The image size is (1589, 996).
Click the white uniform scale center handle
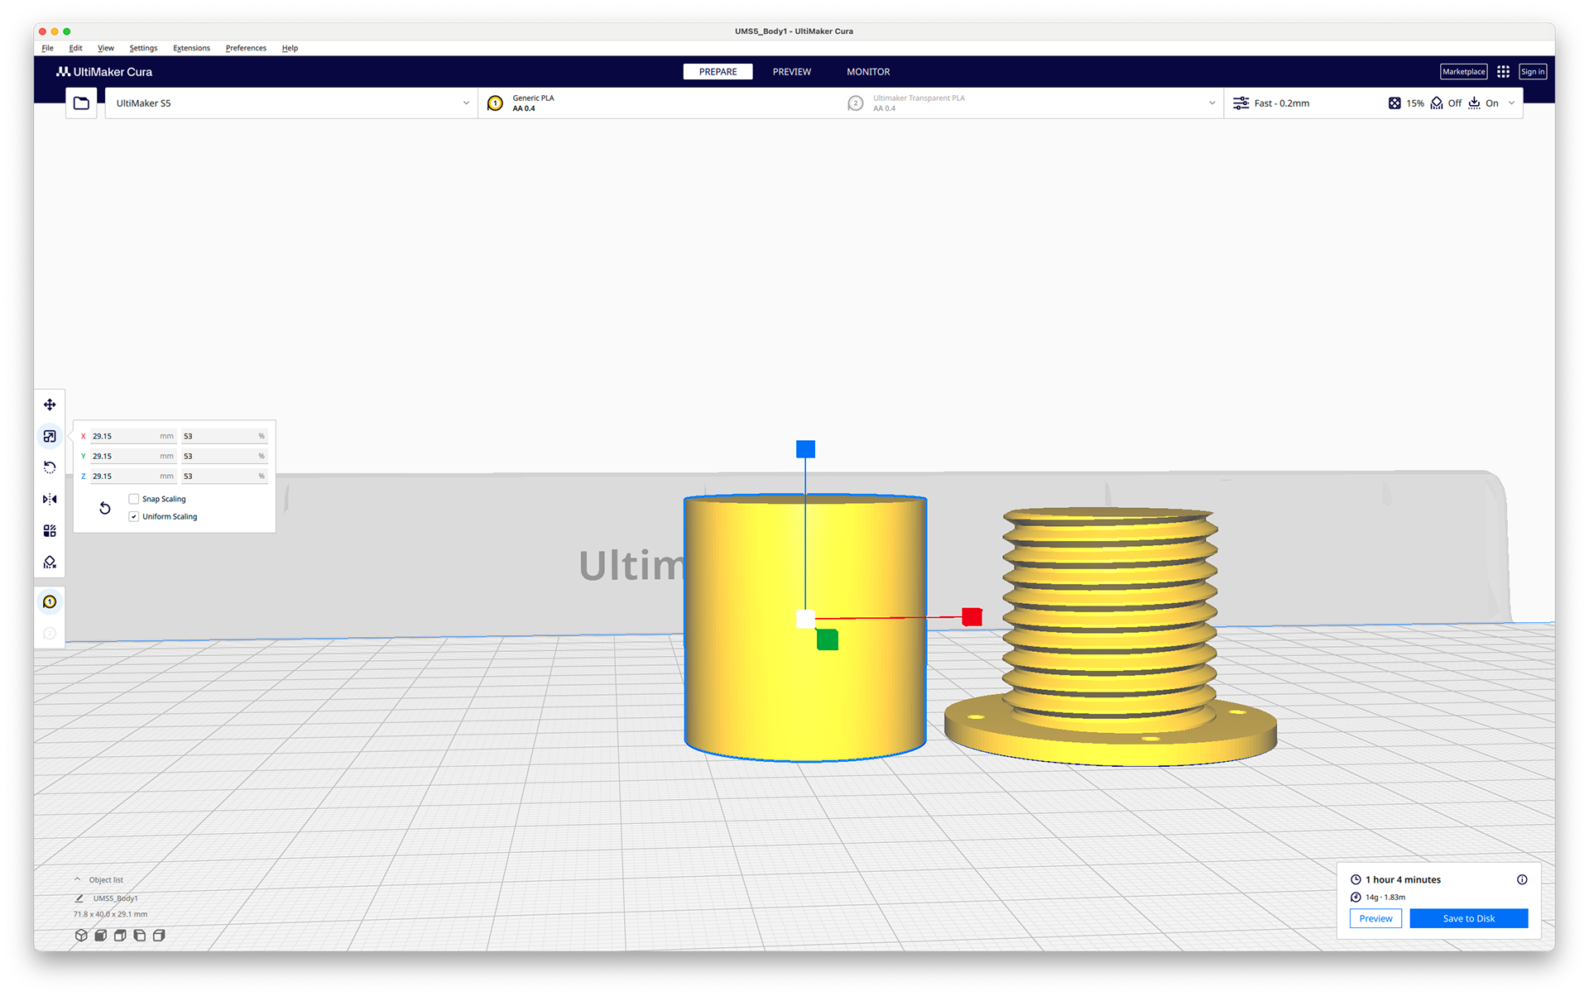point(805,619)
